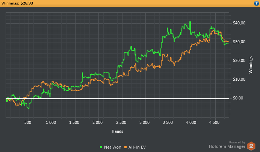Hide the Net Won series label
260x152 pixels.
tap(113, 147)
